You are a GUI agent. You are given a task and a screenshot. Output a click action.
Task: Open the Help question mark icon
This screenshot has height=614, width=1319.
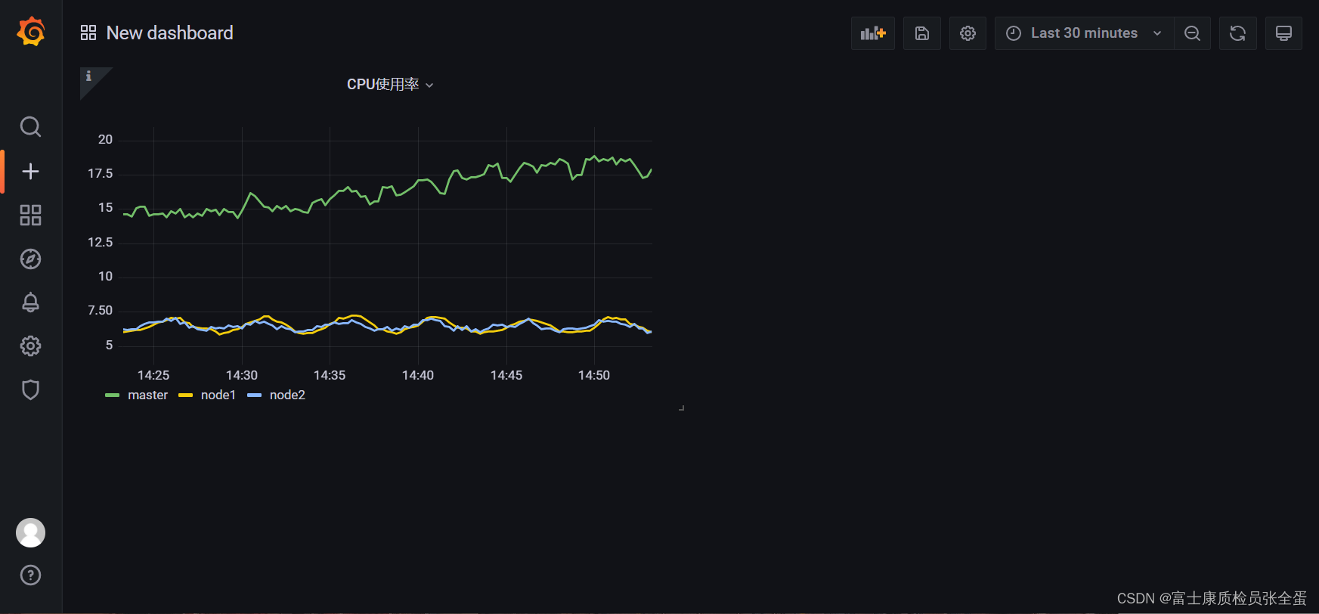point(30,575)
